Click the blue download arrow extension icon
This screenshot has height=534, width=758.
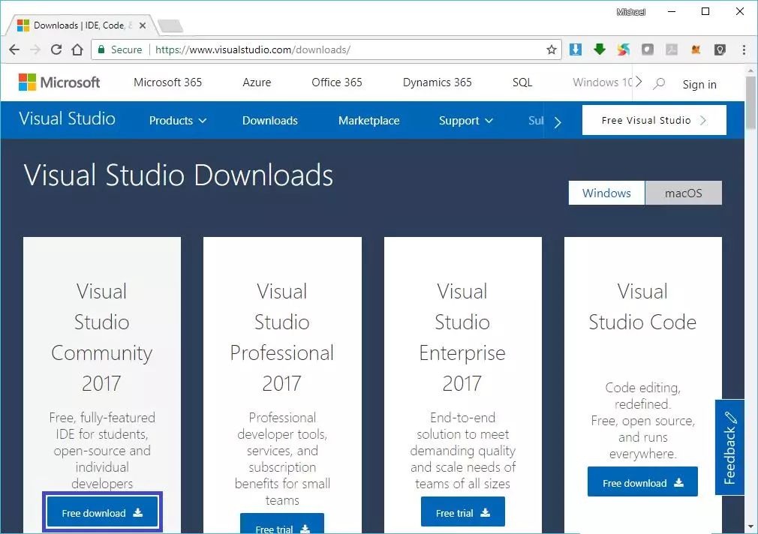pos(576,49)
